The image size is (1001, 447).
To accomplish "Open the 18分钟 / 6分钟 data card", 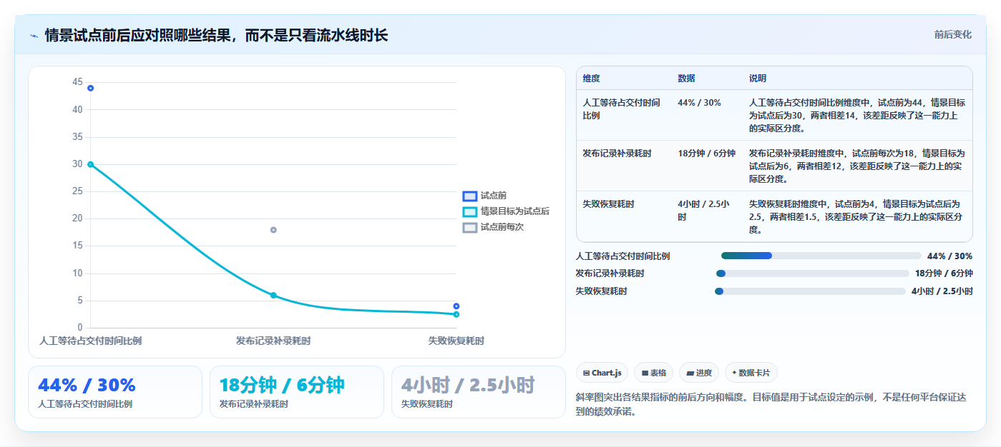I will coord(297,392).
